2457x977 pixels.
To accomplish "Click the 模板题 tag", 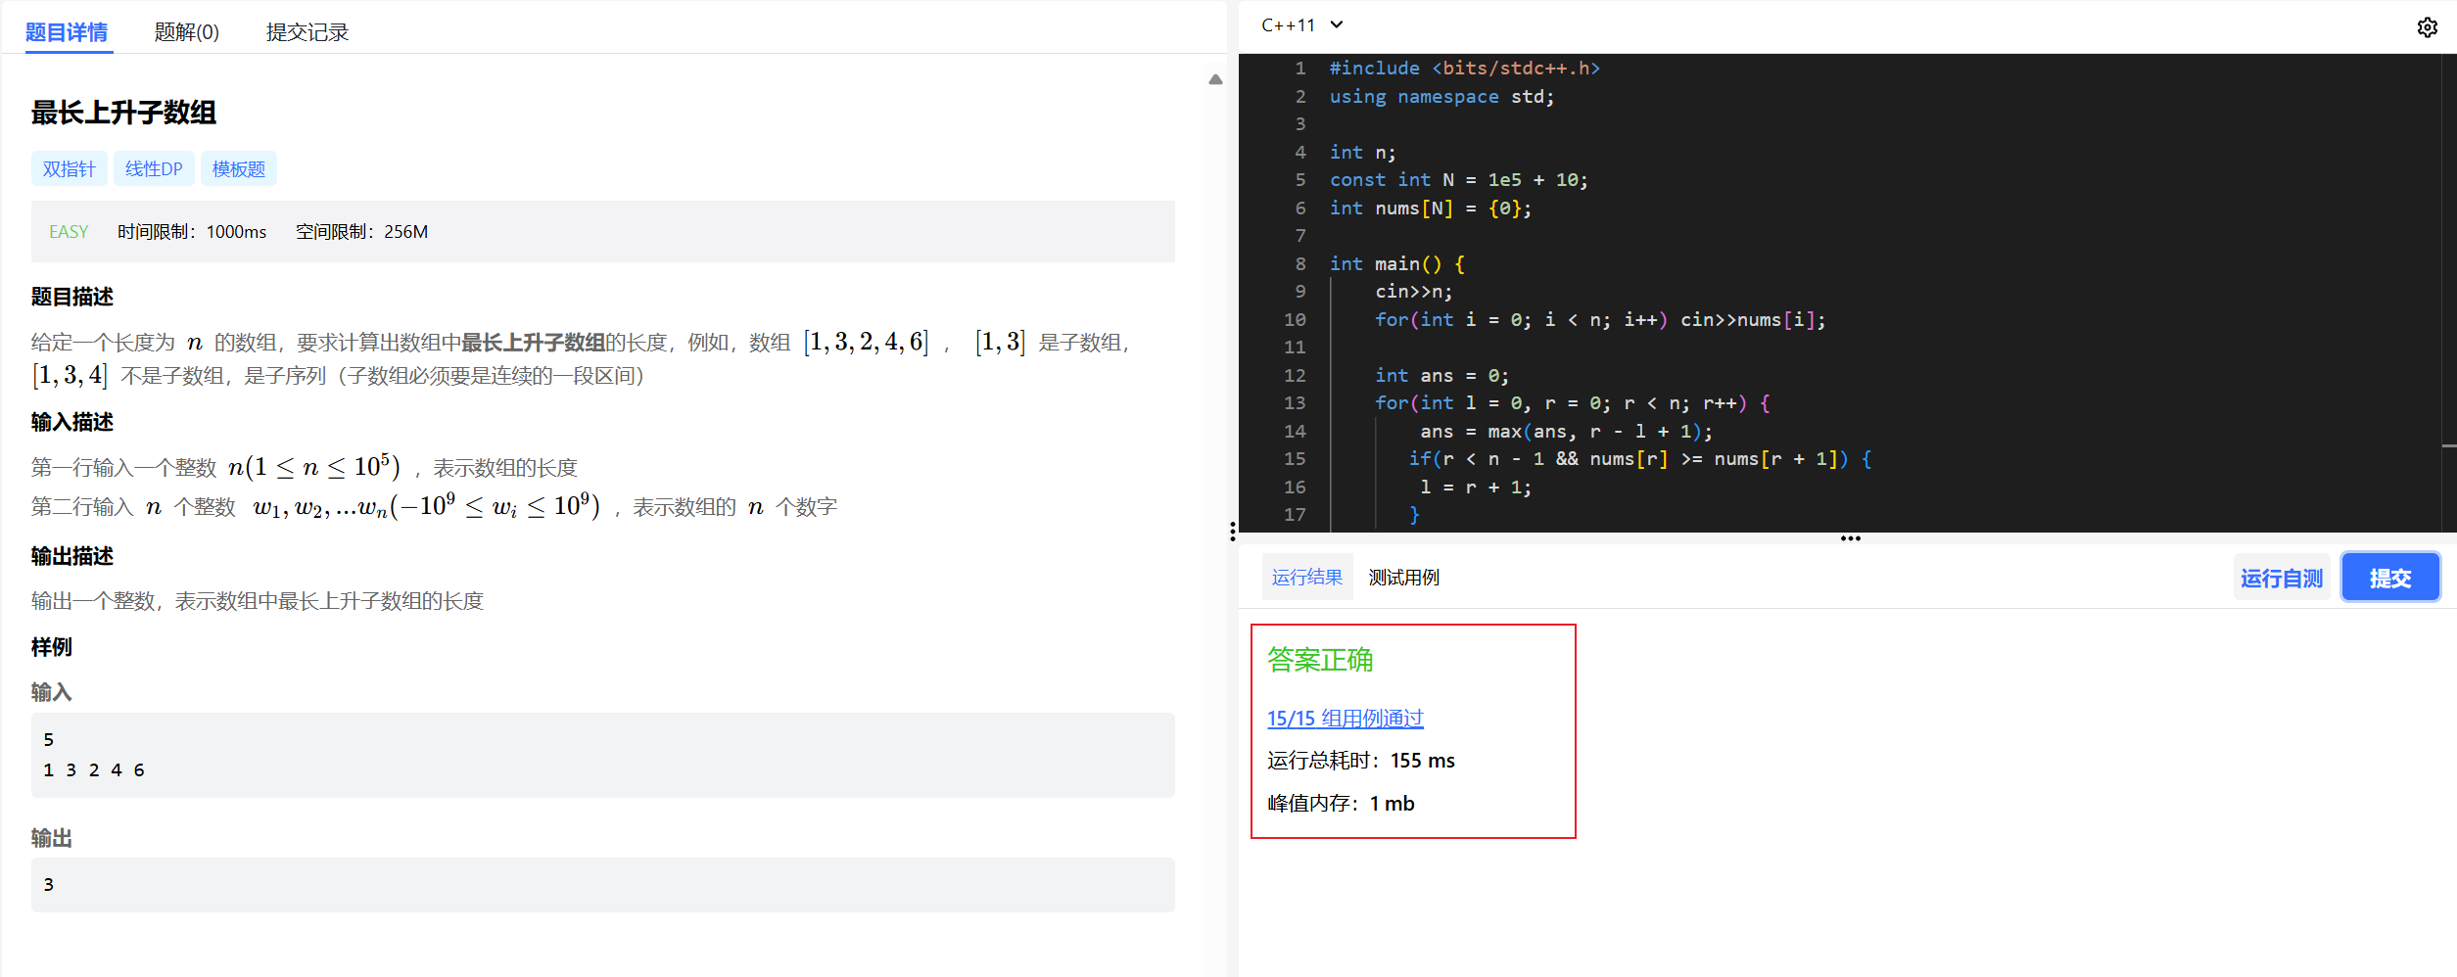I will pyautogui.click(x=239, y=169).
